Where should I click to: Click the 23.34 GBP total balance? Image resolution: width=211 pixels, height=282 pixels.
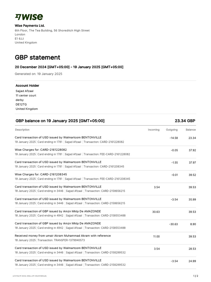185,121
